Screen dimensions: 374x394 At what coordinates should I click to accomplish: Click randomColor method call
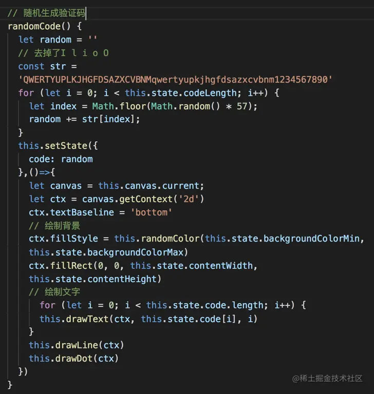170,239
